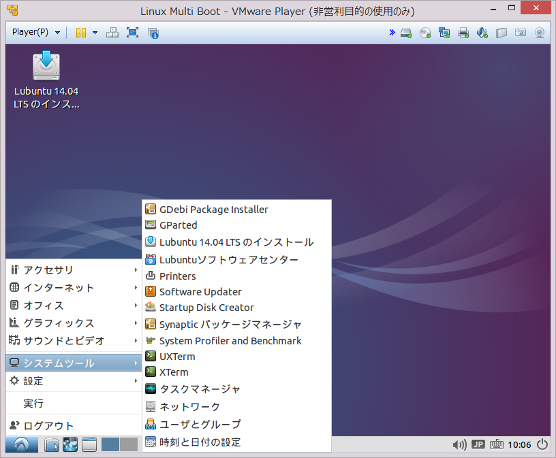
Task: Click the VMware Player title bar icon
Action: point(12,10)
